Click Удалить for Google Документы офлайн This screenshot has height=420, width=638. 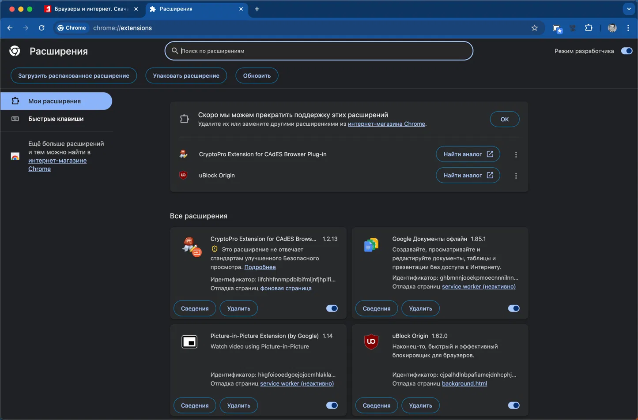tap(421, 308)
